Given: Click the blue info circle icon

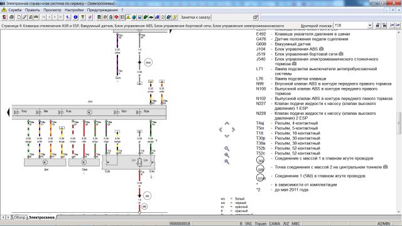Looking at the screenshot, I should 75,17.
